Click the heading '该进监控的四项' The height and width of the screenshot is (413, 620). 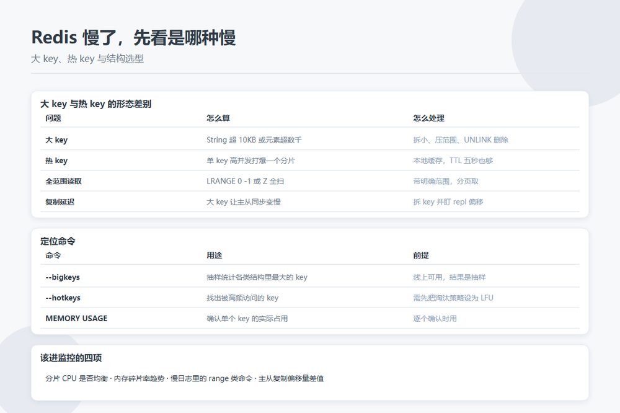coord(71,358)
